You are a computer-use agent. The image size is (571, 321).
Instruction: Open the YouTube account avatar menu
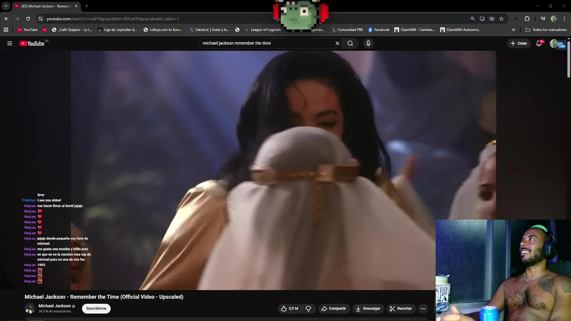click(x=554, y=43)
